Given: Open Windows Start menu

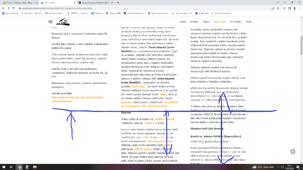Looking at the screenshot, I should coord(4,167).
